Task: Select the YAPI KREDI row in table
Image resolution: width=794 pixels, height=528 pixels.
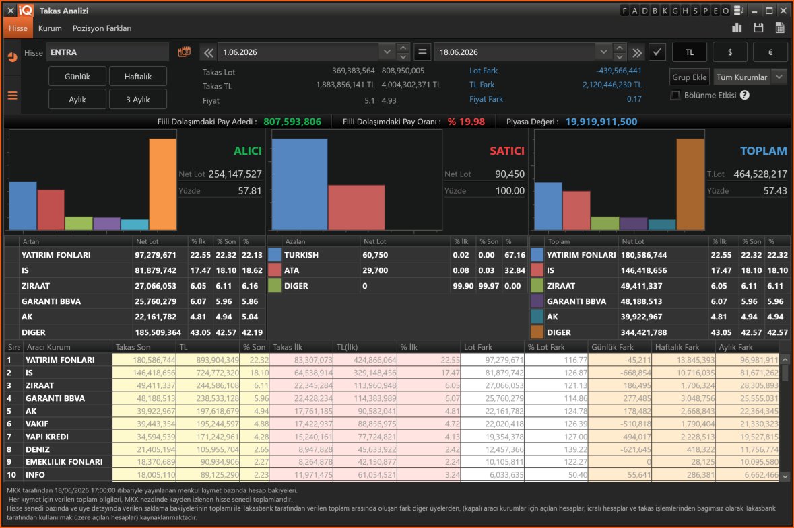Action: coord(391,437)
